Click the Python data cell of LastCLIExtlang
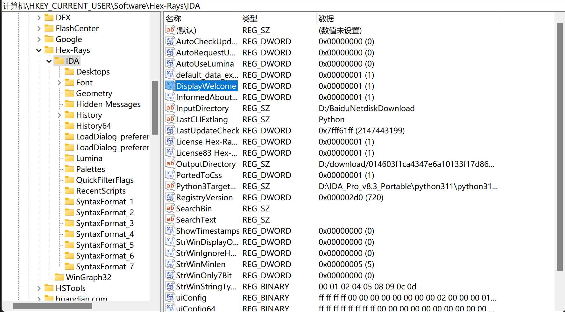Viewport: 565px width, 312px height. point(331,119)
